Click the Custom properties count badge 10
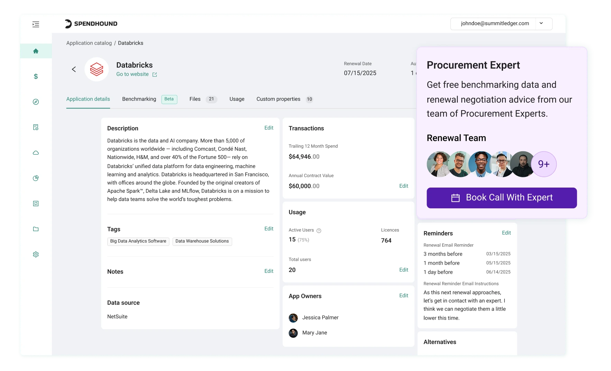 point(309,99)
